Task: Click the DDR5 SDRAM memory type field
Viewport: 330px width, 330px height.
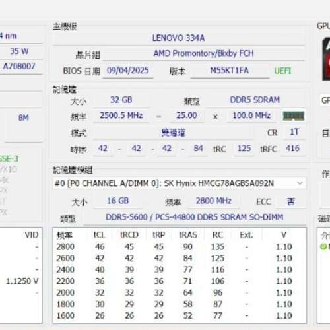Action: (x=255, y=100)
